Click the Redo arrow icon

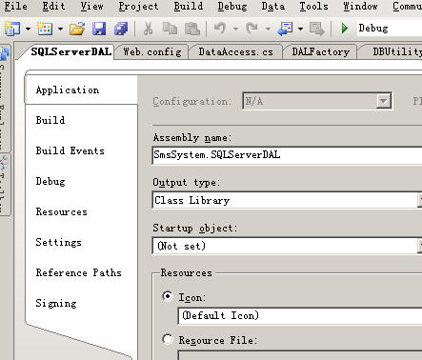point(251,29)
